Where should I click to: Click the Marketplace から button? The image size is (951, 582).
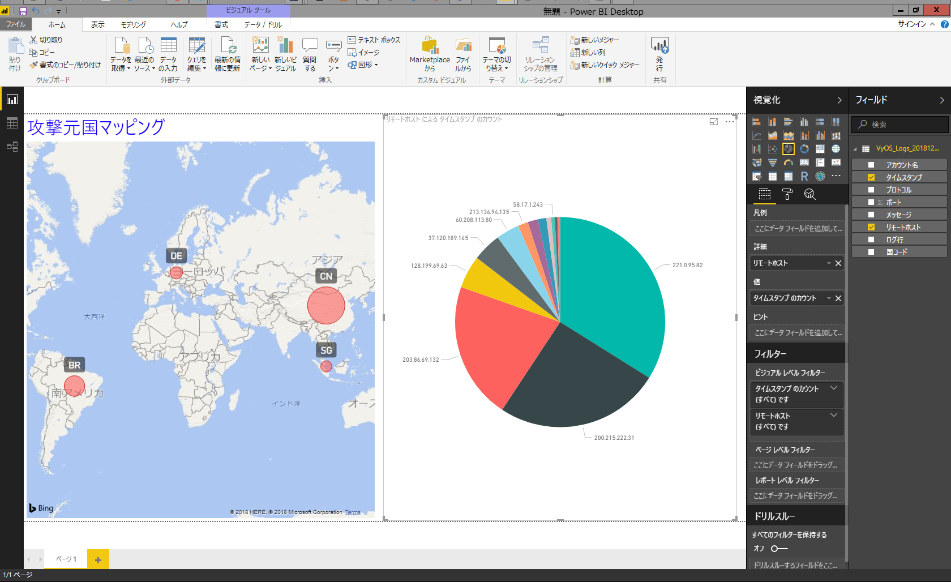pyautogui.click(x=430, y=54)
